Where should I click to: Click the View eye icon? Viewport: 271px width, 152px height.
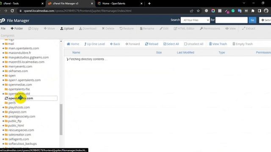pos(230,28)
